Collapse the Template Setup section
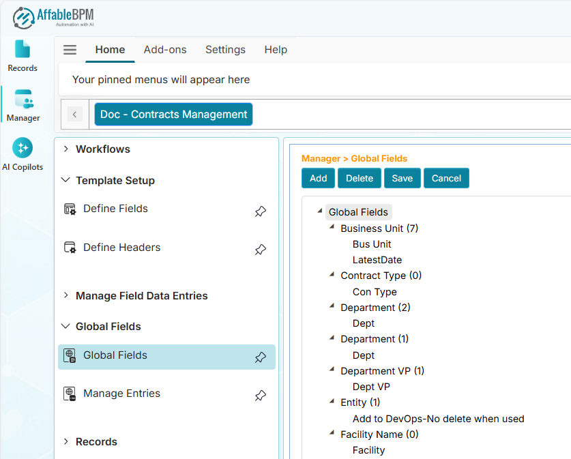The height and width of the screenshot is (459, 571). (66, 181)
